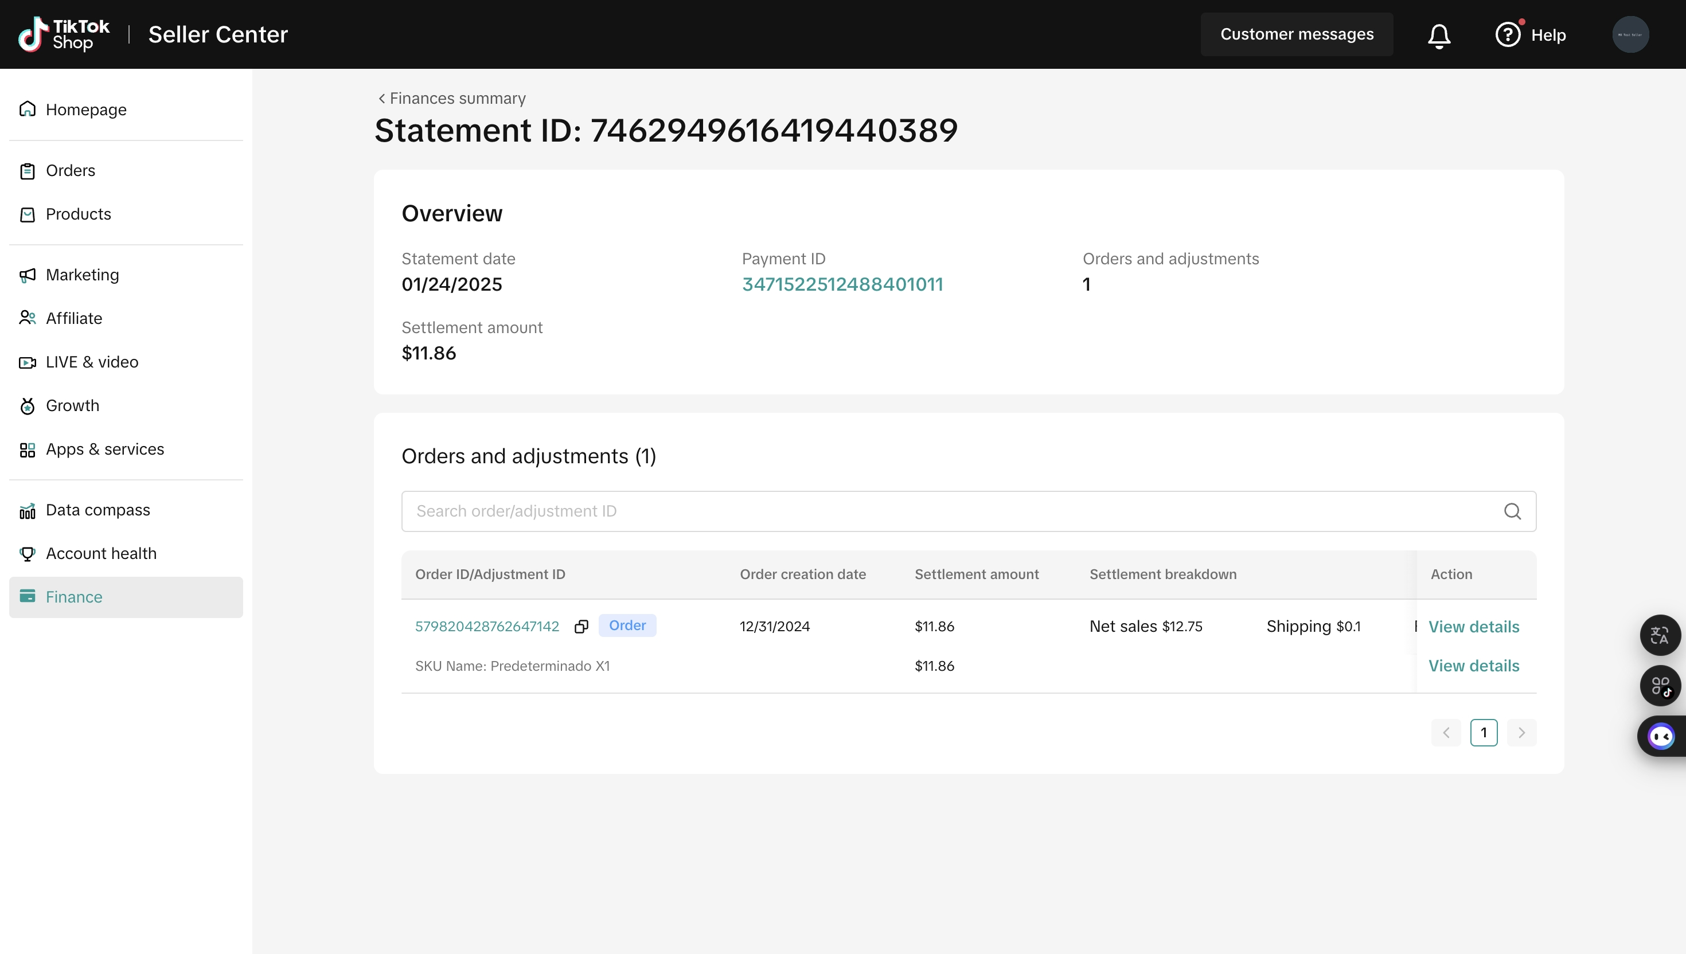
Task: Open the apps grid floating icon
Action: (x=1660, y=685)
